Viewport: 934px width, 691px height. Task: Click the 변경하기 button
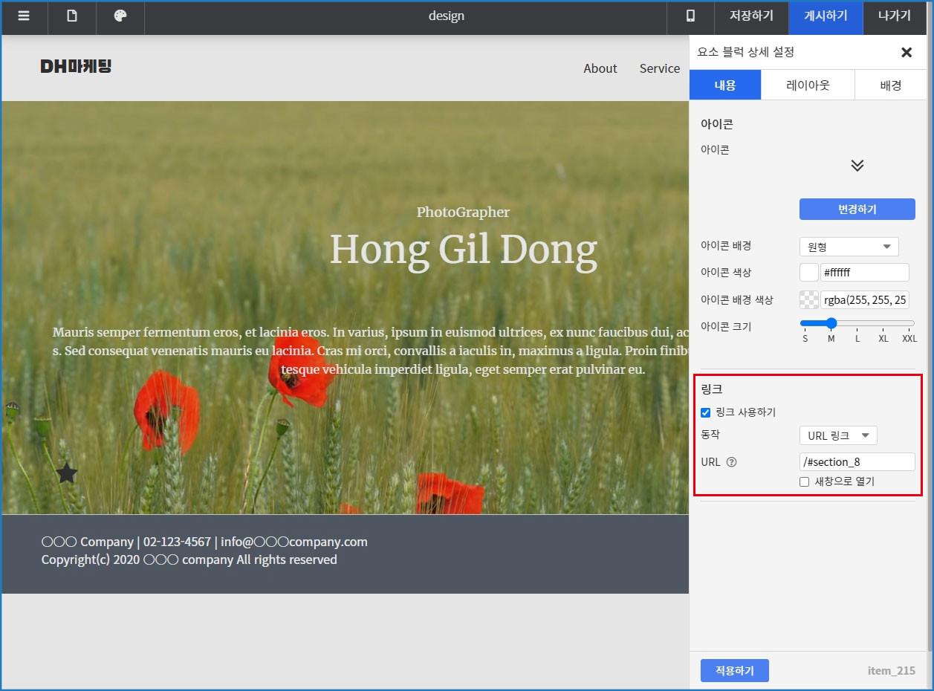[x=857, y=210]
